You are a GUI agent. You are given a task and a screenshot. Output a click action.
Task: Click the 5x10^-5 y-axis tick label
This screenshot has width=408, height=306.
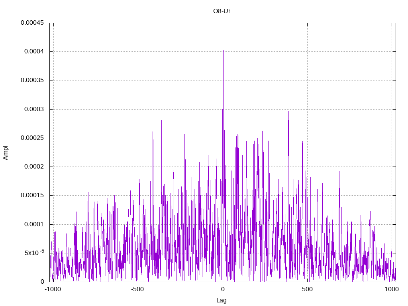34,252
